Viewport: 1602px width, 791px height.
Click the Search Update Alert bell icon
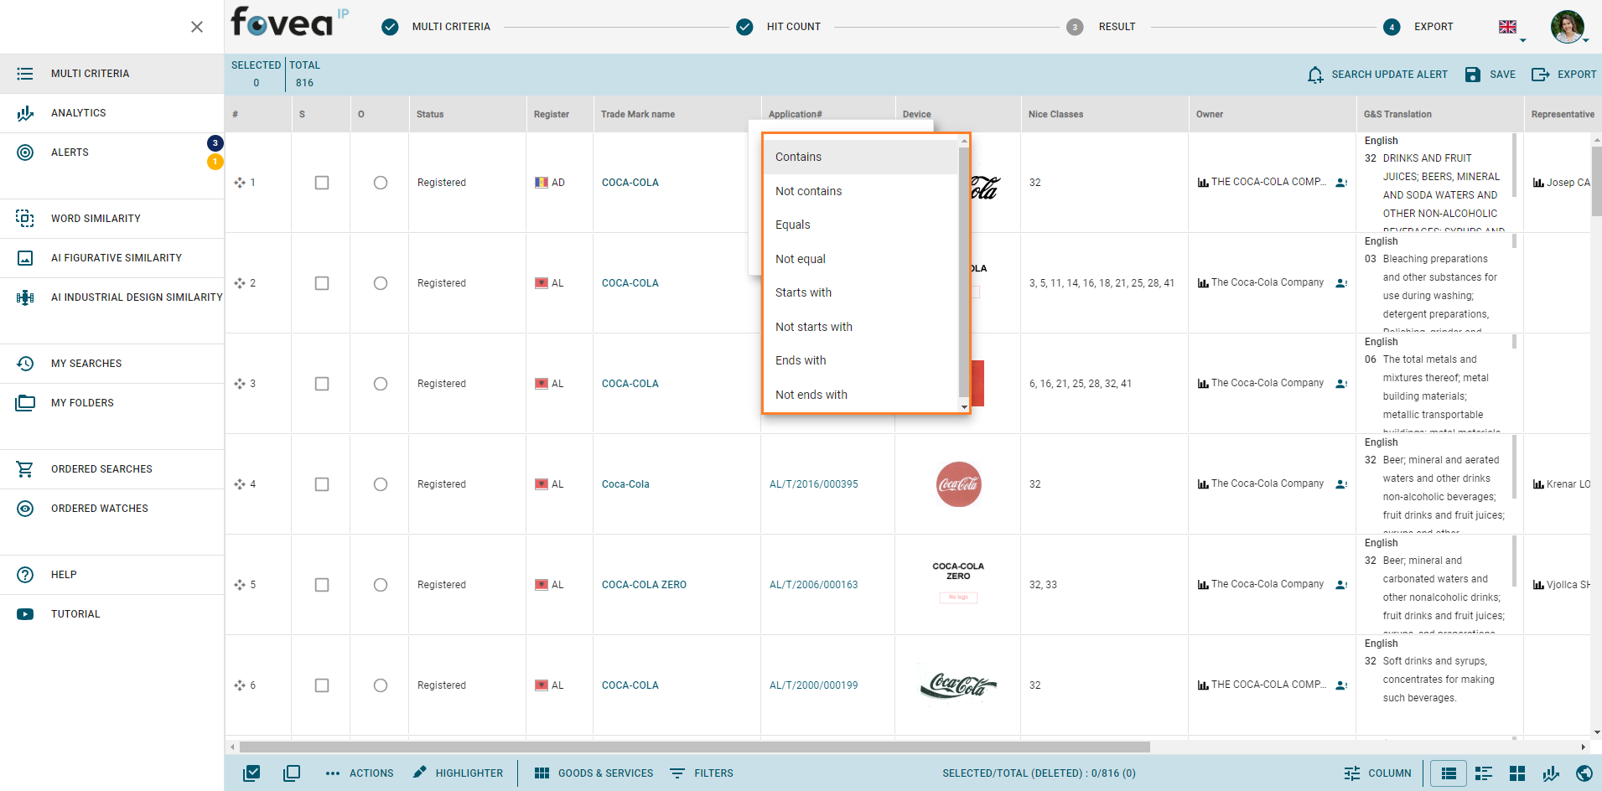(1315, 75)
